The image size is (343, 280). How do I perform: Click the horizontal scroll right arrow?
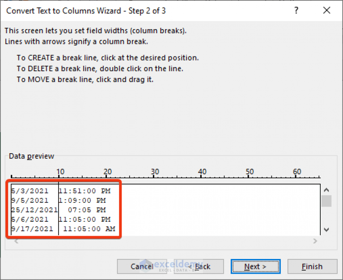coord(315,241)
